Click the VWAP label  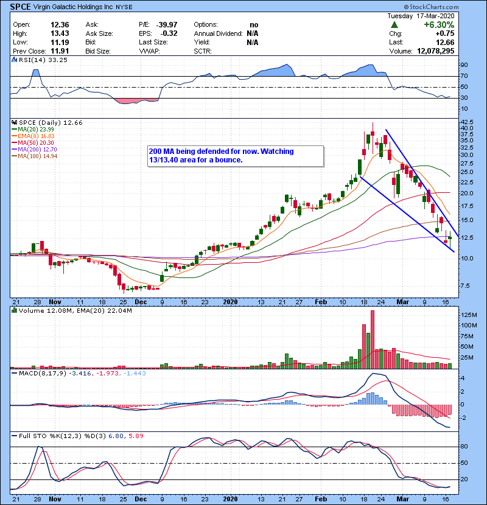149,51
